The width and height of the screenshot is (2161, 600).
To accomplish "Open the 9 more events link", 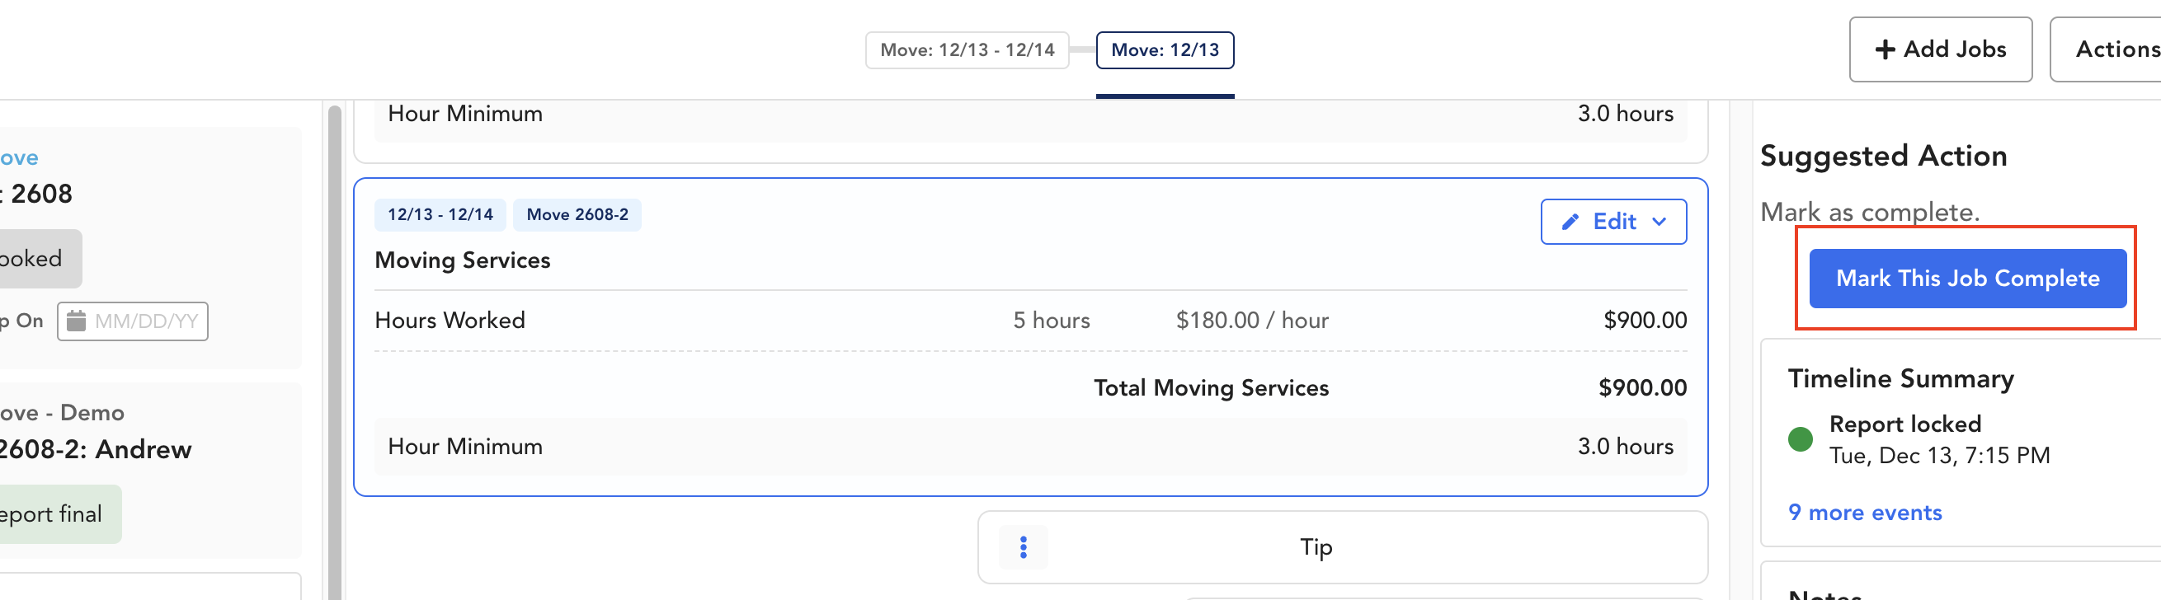I will (x=1864, y=512).
